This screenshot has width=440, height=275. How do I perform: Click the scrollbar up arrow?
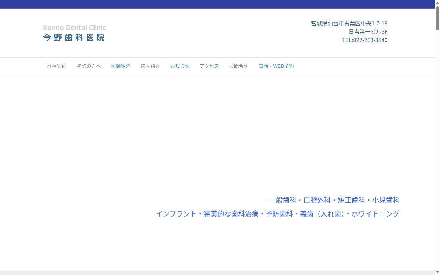(x=438, y=2)
